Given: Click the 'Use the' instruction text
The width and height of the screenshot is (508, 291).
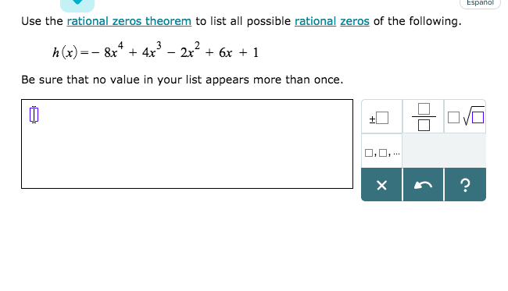Looking at the screenshot, I should pyautogui.click(x=42, y=21).
